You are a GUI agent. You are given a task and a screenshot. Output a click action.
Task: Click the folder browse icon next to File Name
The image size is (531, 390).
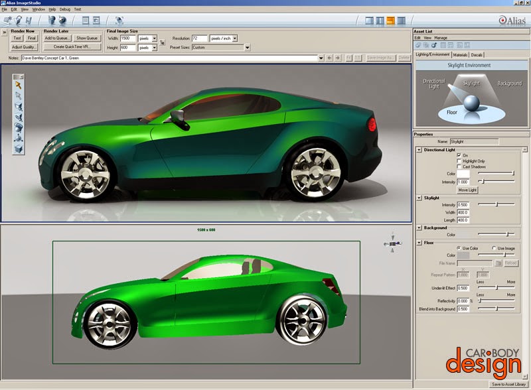pyautogui.click(x=498, y=263)
